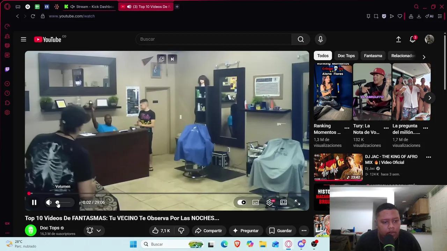Enter fullscreen video mode
Image resolution: width=447 pixels, height=251 pixels.
(298, 202)
